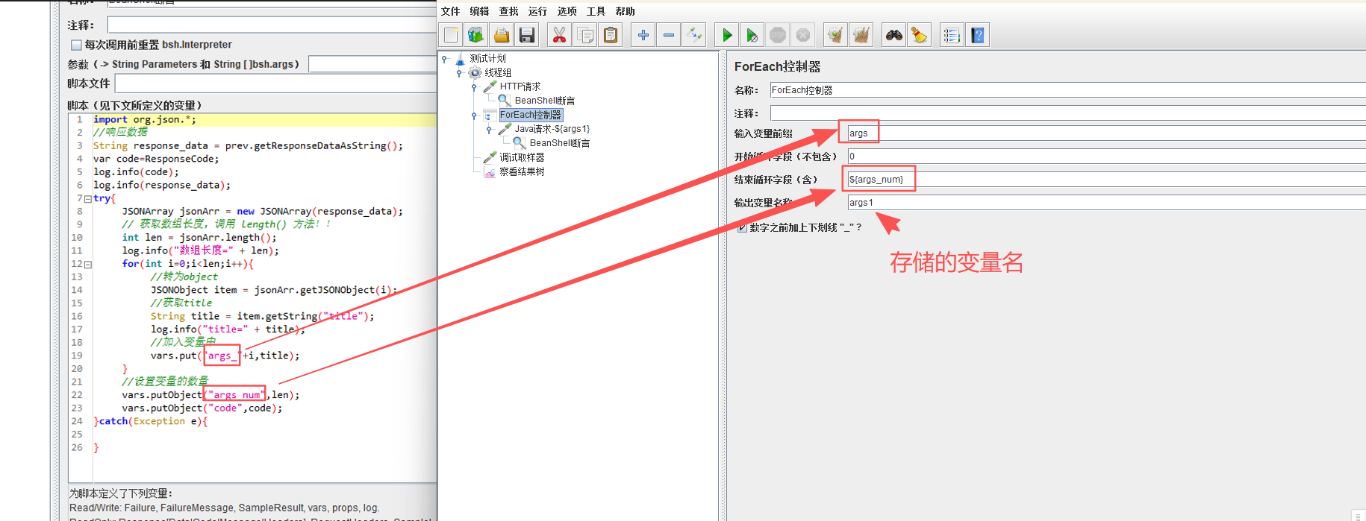The width and height of the screenshot is (1366, 521).
Task: Fold the try block at line 7
Action: click(x=88, y=199)
